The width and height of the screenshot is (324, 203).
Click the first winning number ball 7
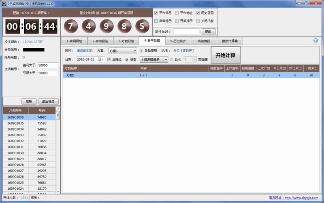click(x=71, y=27)
